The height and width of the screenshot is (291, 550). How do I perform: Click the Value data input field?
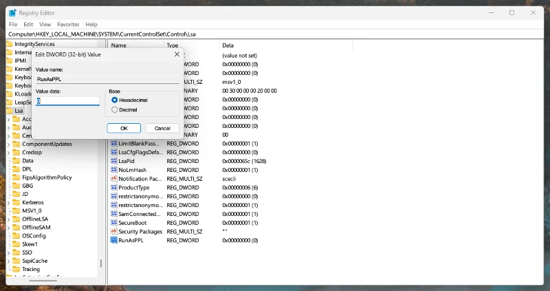(x=68, y=100)
